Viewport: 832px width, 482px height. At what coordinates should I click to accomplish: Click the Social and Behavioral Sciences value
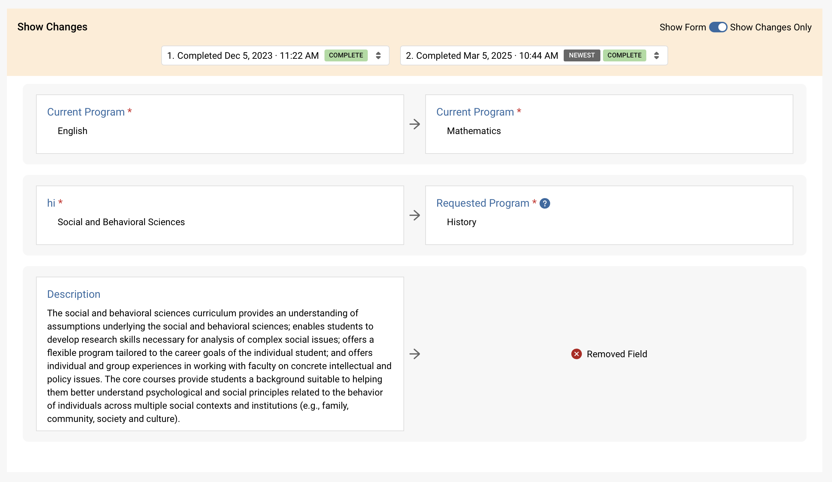(121, 222)
